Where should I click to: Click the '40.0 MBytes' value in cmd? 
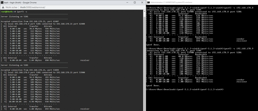pos(185,56)
